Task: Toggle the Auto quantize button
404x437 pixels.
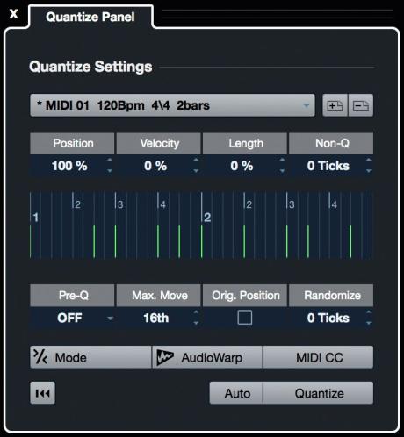Action: 236,393
